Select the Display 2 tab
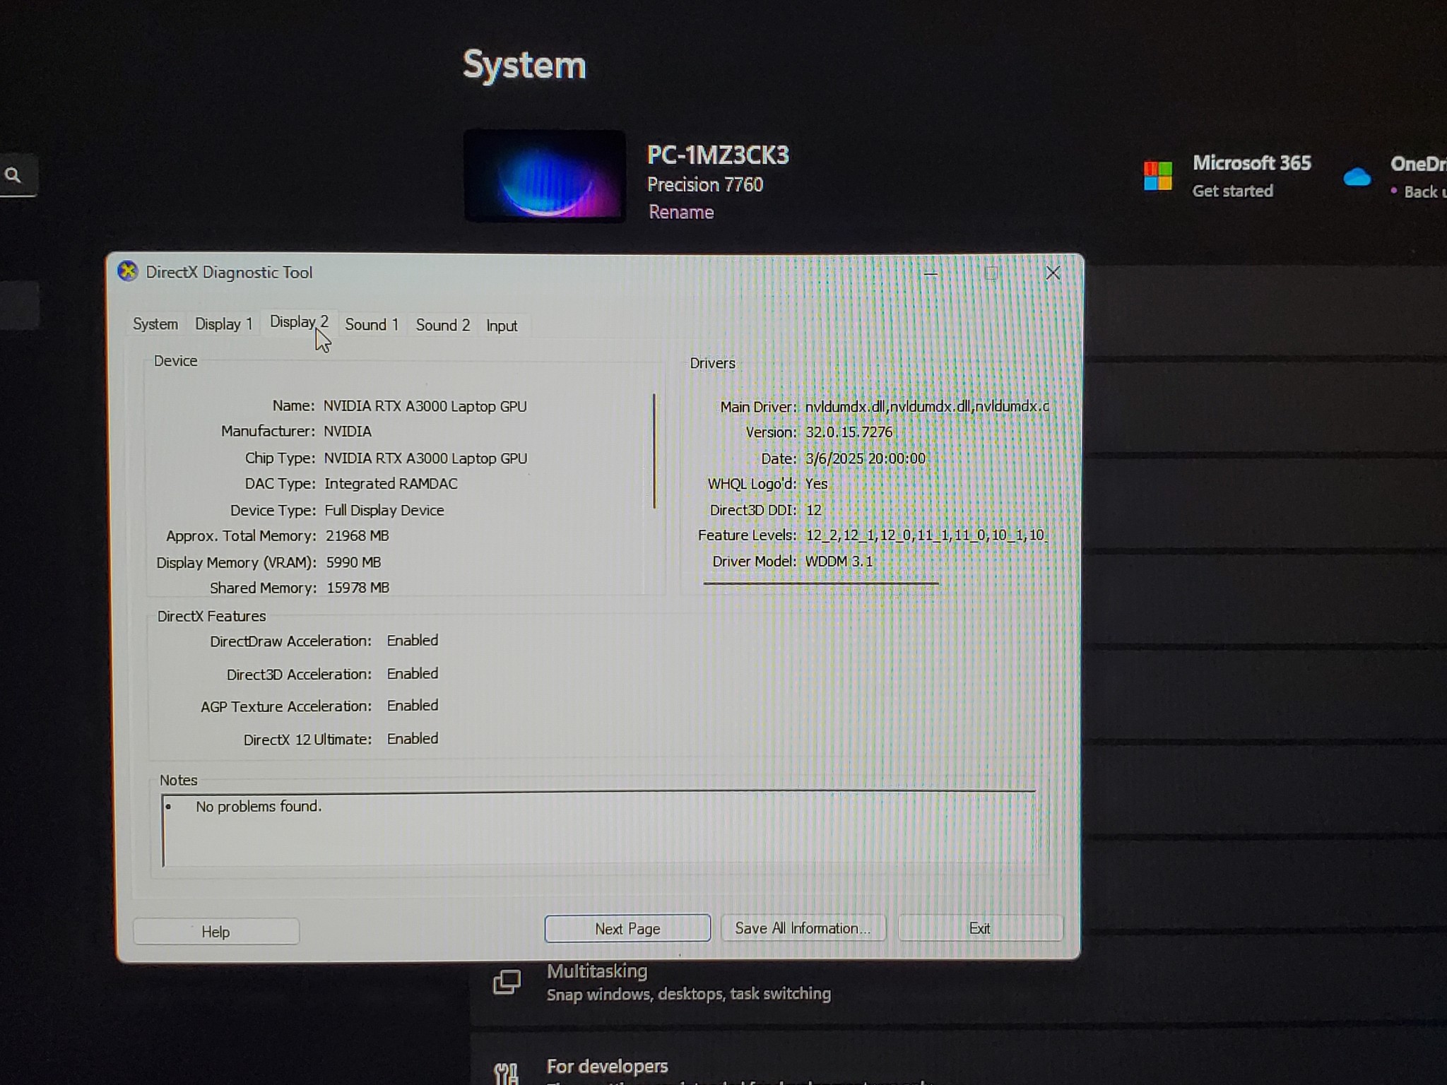Image resolution: width=1447 pixels, height=1085 pixels. coord(299,322)
